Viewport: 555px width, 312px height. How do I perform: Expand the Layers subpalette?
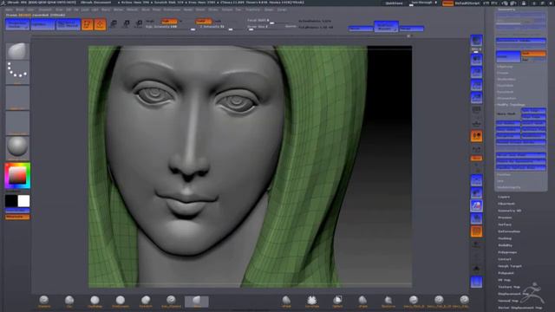coord(504,197)
